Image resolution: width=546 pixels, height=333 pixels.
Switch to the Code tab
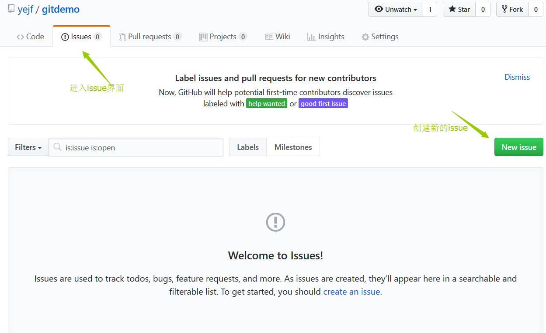tap(30, 37)
